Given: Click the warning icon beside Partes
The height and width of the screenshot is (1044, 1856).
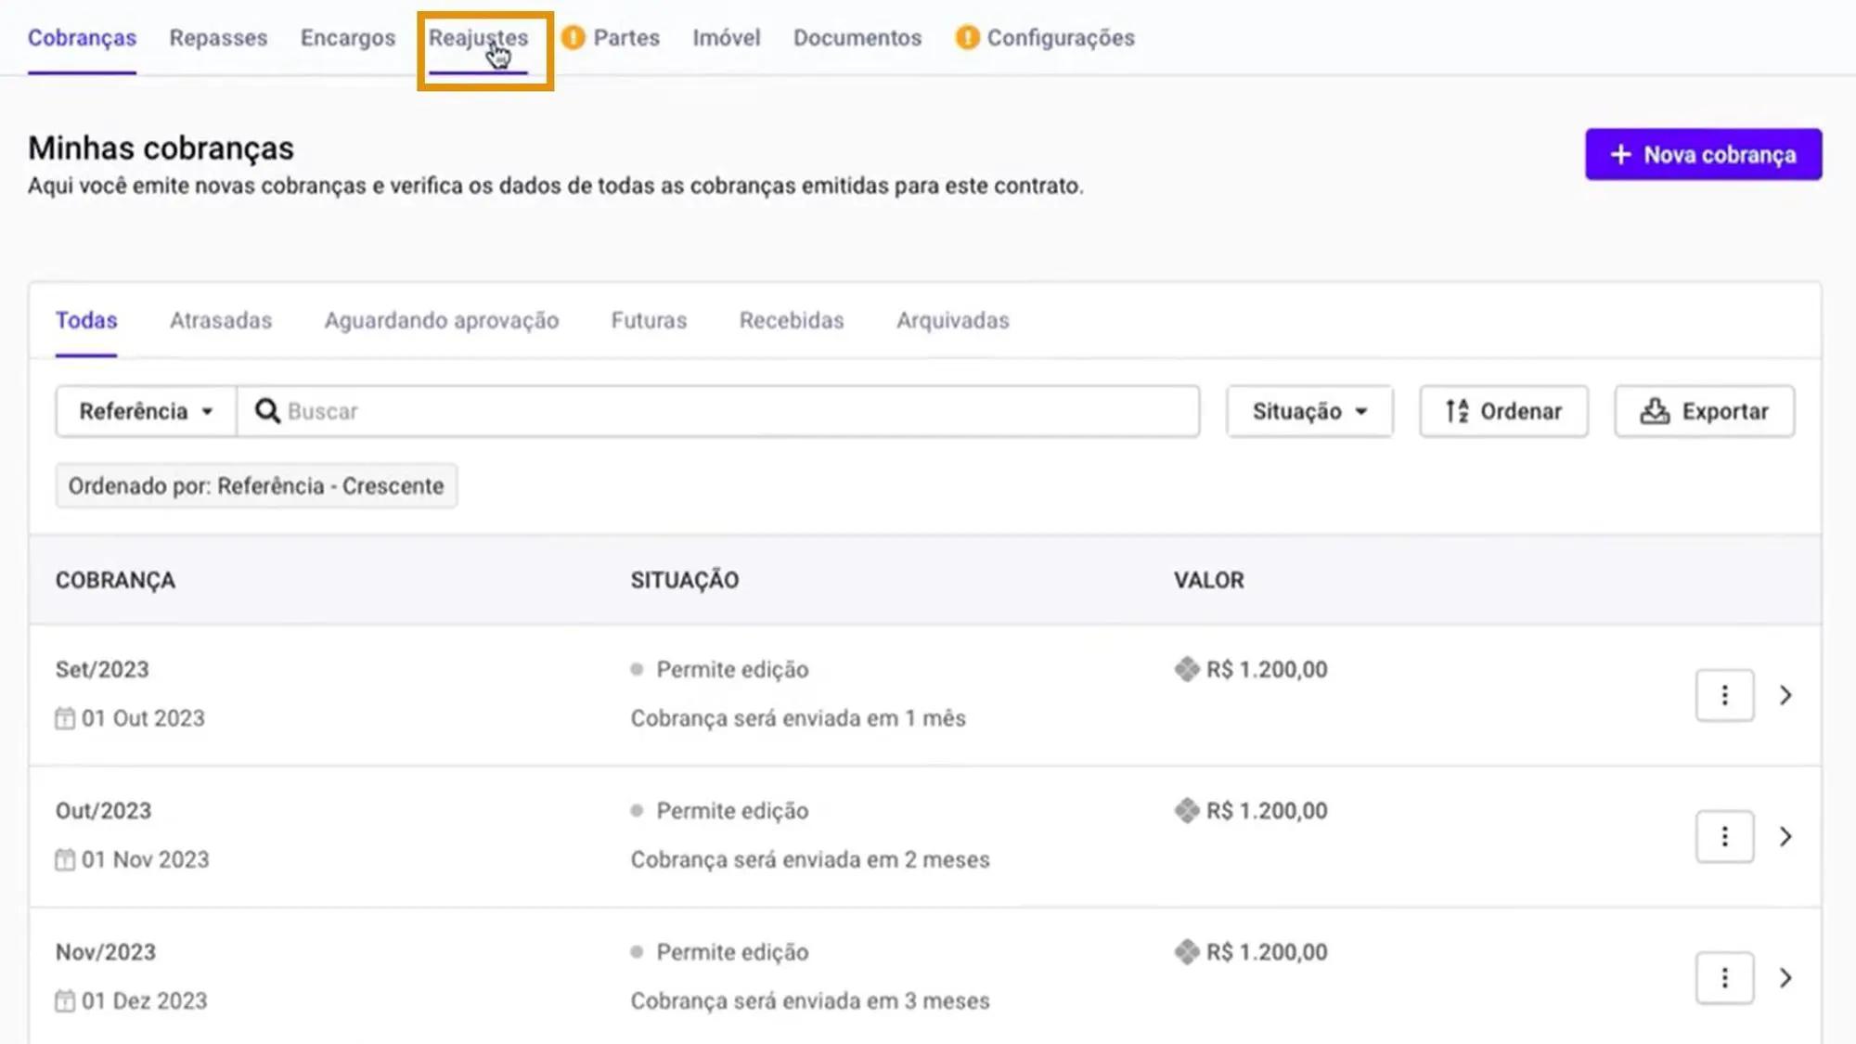Looking at the screenshot, I should (574, 37).
